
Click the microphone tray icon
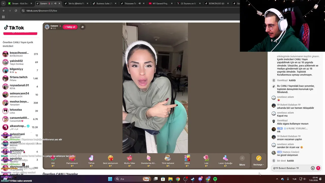point(288,179)
